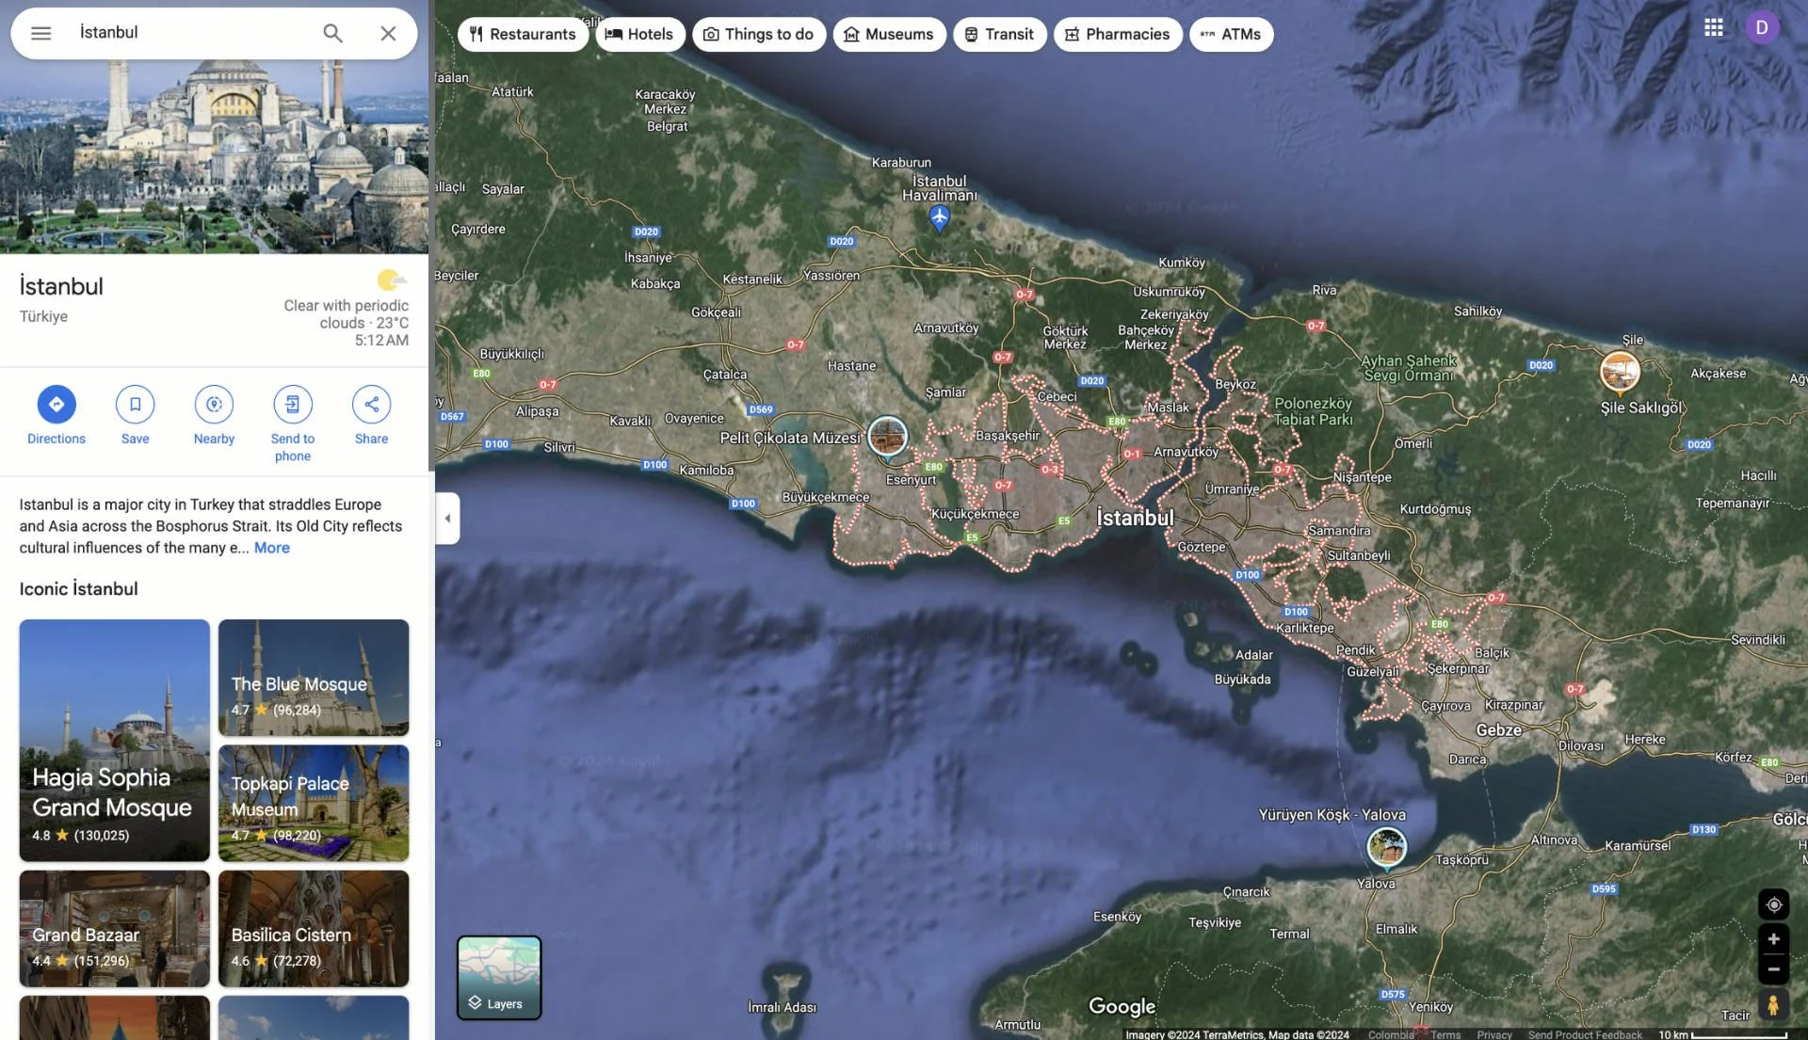
Task: Click the Polonezköy Tabiat Parkı label
Action: coord(1313,411)
